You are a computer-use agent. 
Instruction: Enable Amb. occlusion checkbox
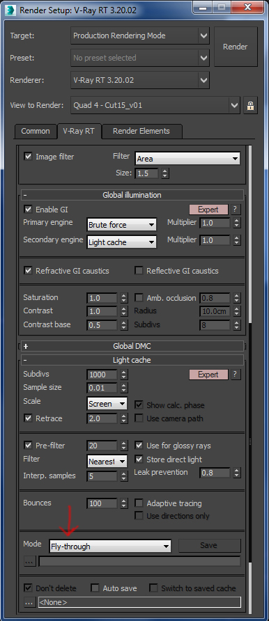click(x=139, y=298)
